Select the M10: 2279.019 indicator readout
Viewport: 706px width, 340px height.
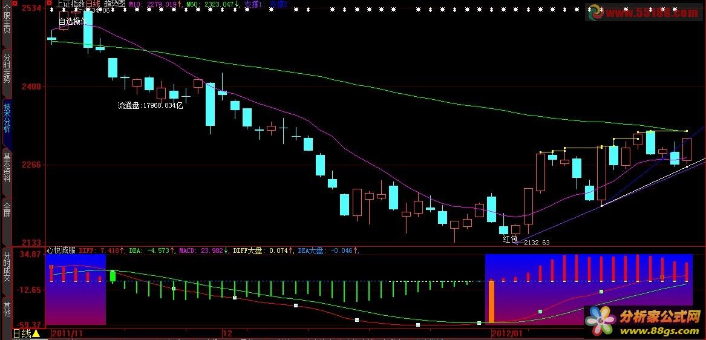click(155, 4)
